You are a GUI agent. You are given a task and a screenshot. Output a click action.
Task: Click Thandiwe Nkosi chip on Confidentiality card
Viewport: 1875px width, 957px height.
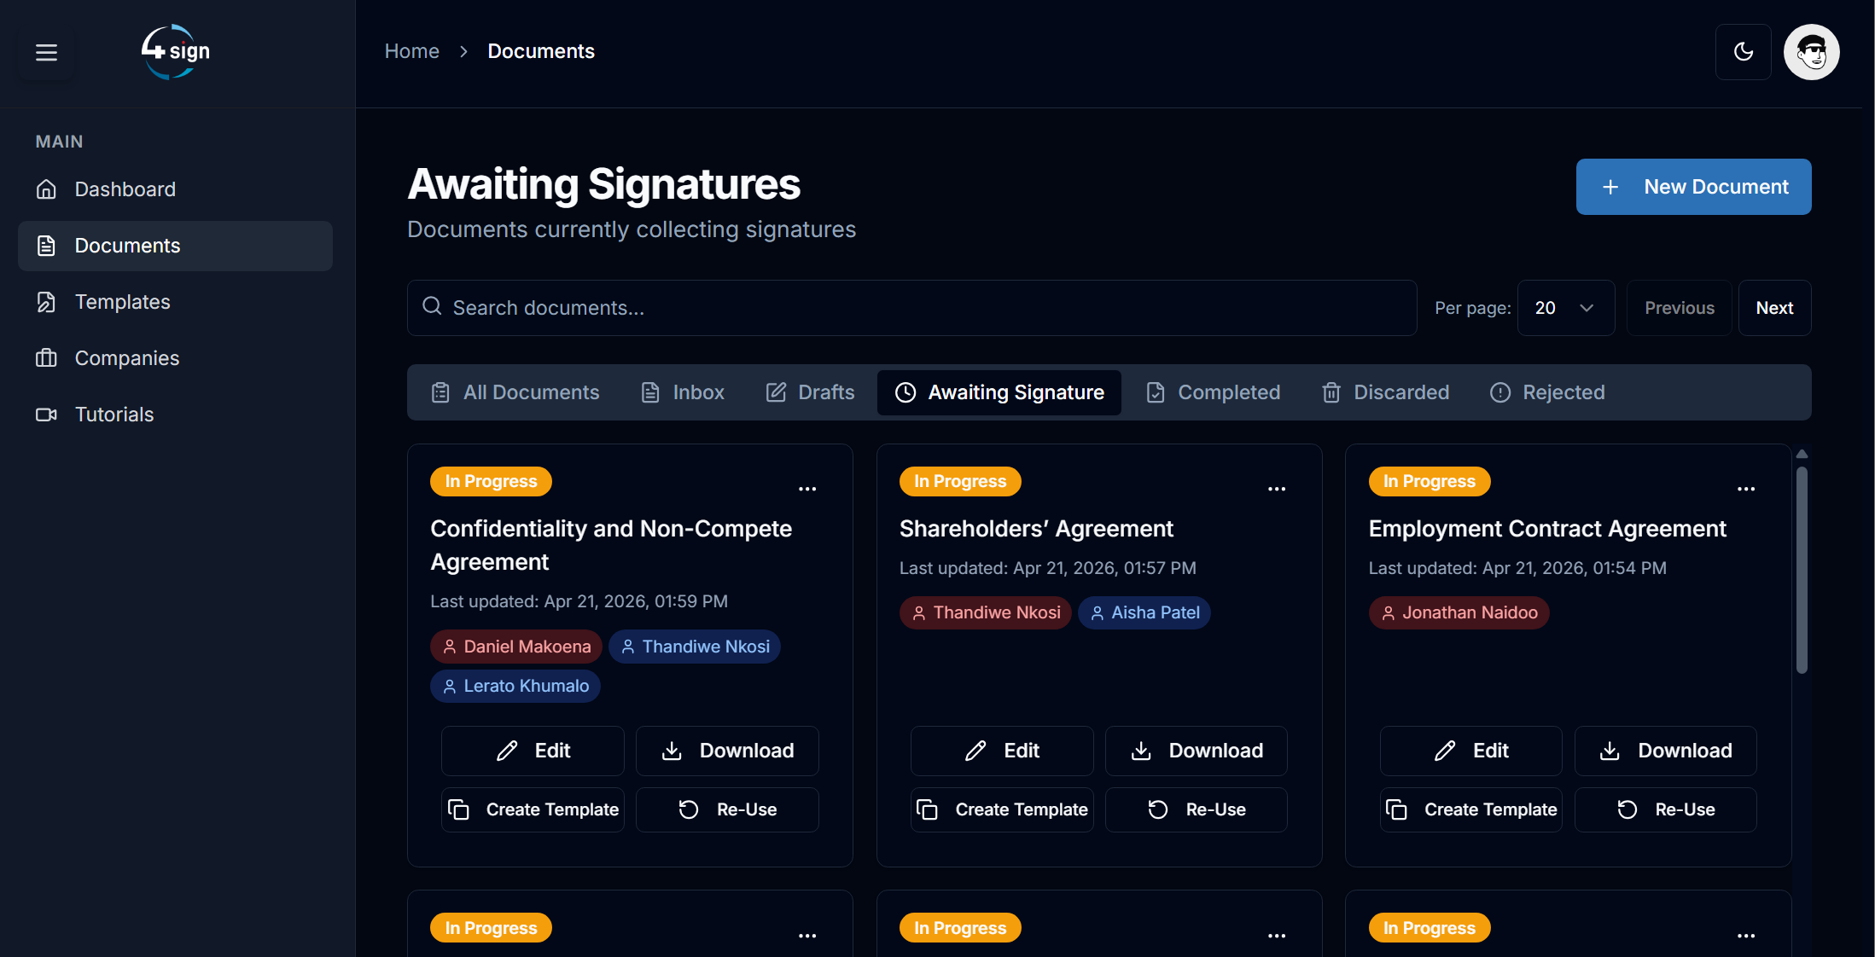695,647
